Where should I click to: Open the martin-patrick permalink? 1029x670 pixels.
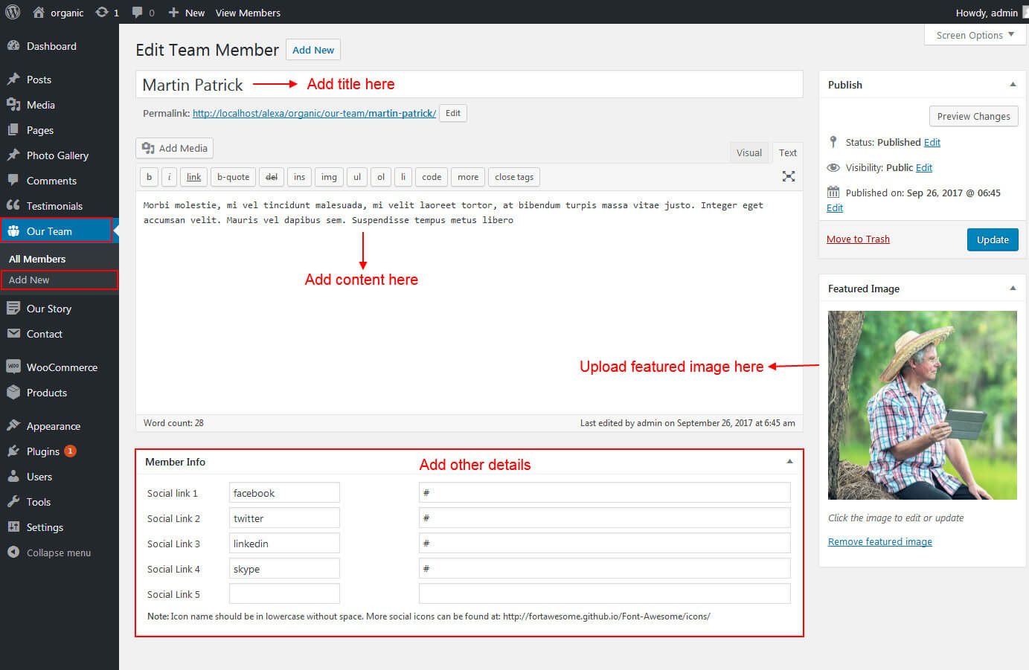pyautogui.click(x=314, y=113)
